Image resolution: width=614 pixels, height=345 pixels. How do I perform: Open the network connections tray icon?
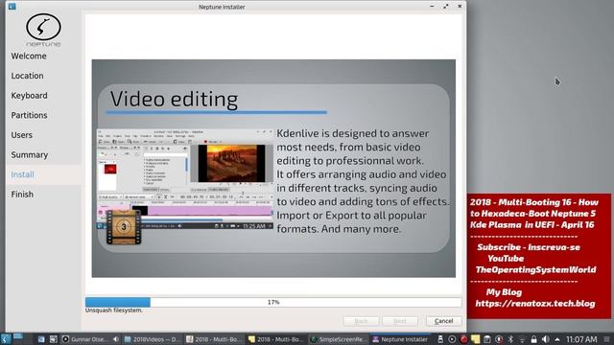tap(522, 339)
